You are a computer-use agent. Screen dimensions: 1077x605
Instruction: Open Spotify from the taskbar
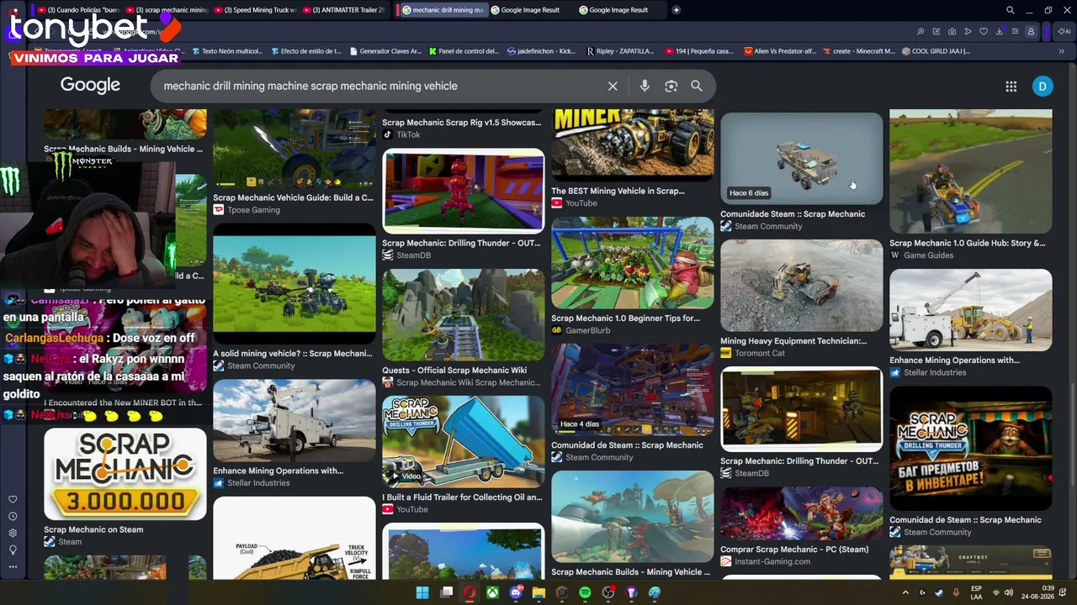click(x=585, y=593)
